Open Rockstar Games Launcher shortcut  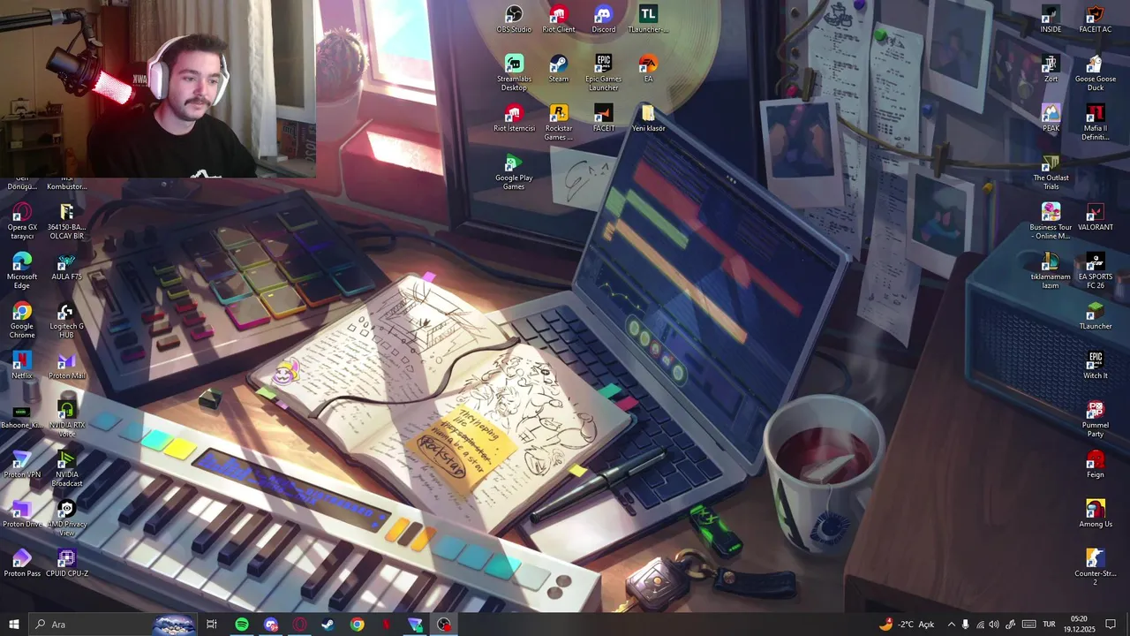[559, 123]
